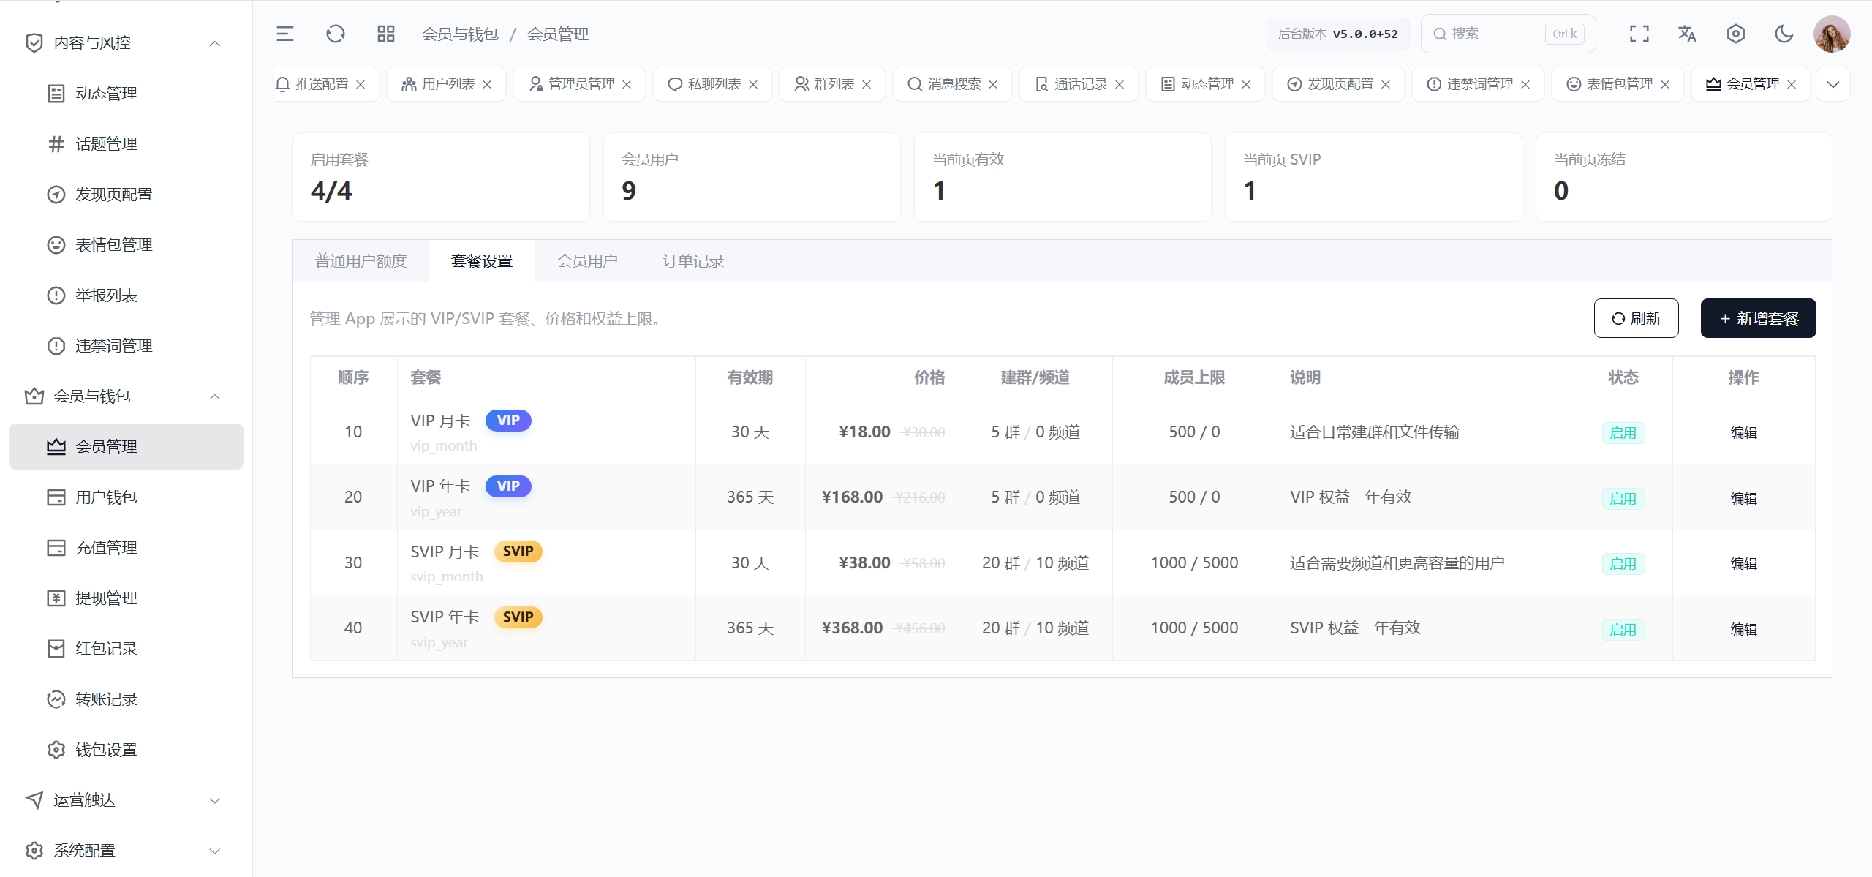Toggle dark mode moon icon

click(x=1784, y=34)
